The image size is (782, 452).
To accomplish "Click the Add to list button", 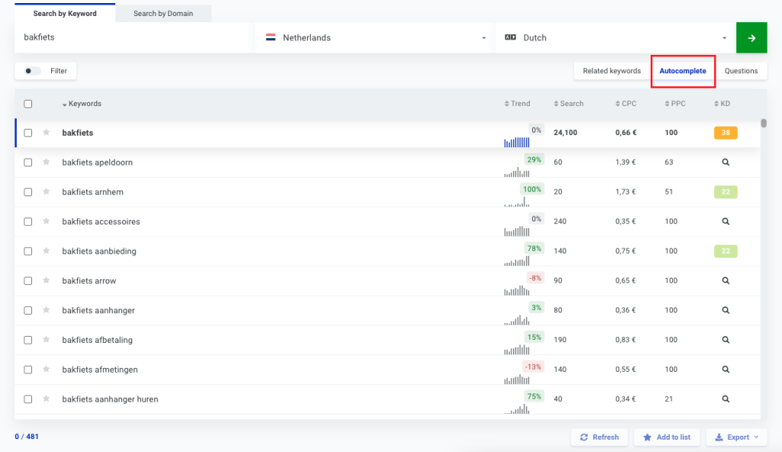I will (667, 437).
